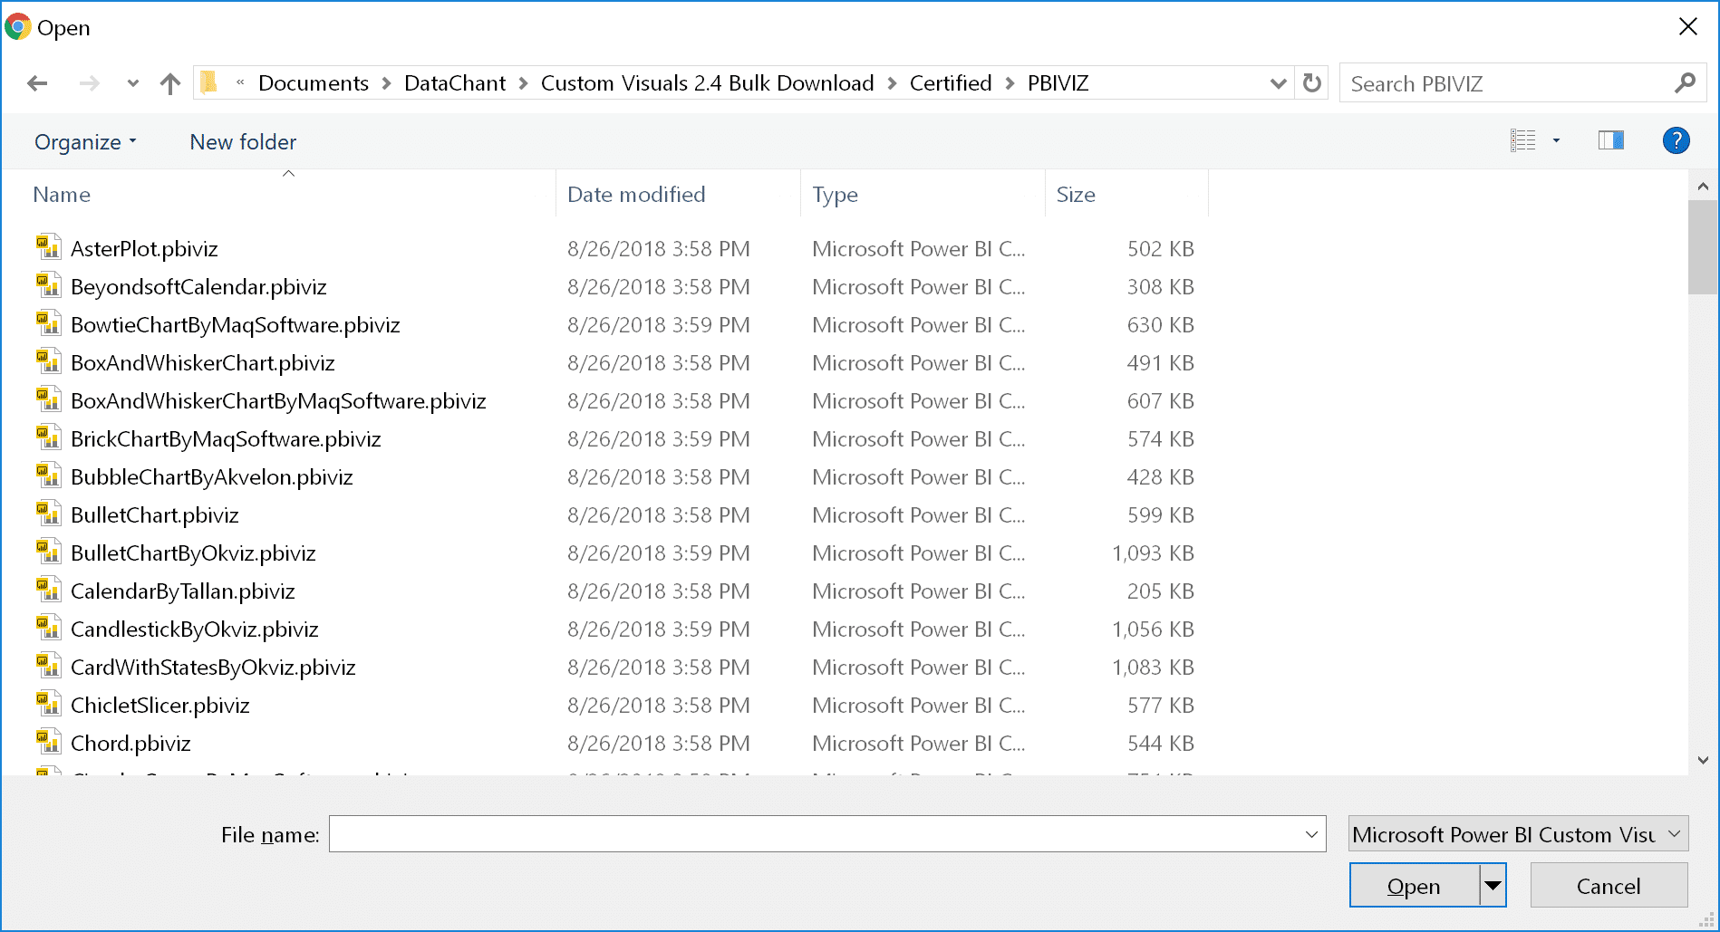Navigate to Documents in the breadcrumb
This screenshot has height=932, width=1720.
(314, 83)
